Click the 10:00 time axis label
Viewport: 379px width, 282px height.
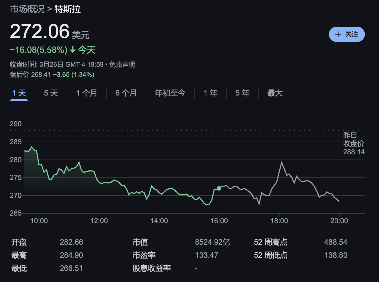[x=39, y=221]
